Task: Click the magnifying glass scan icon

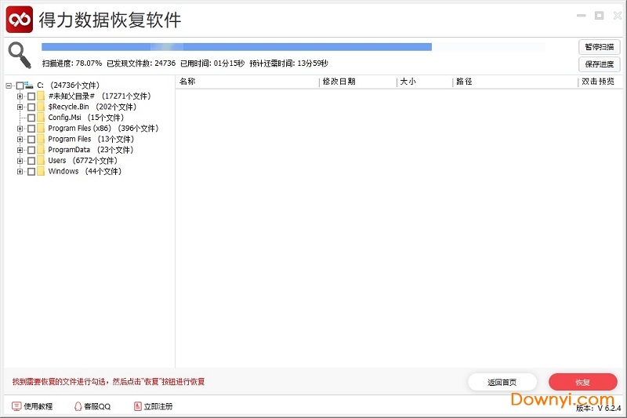Action: tap(20, 54)
